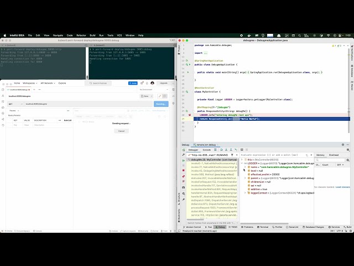Open Postman code snippet icon
The width and height of the screenshot is (354, 266).
coord(173,96)
